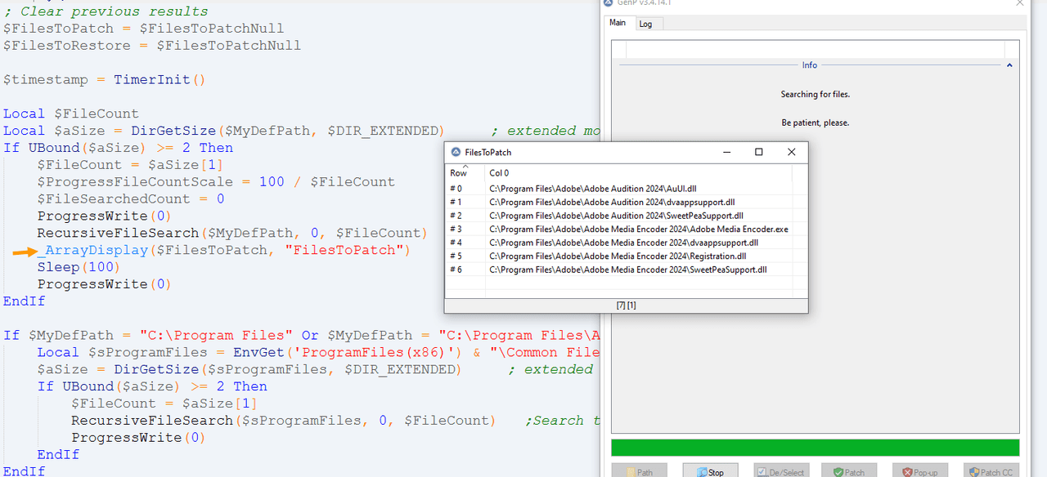Viewport: 1047px width, 477px height.
Task: Click the '# 6' row number cell
Action: point(456,270)
